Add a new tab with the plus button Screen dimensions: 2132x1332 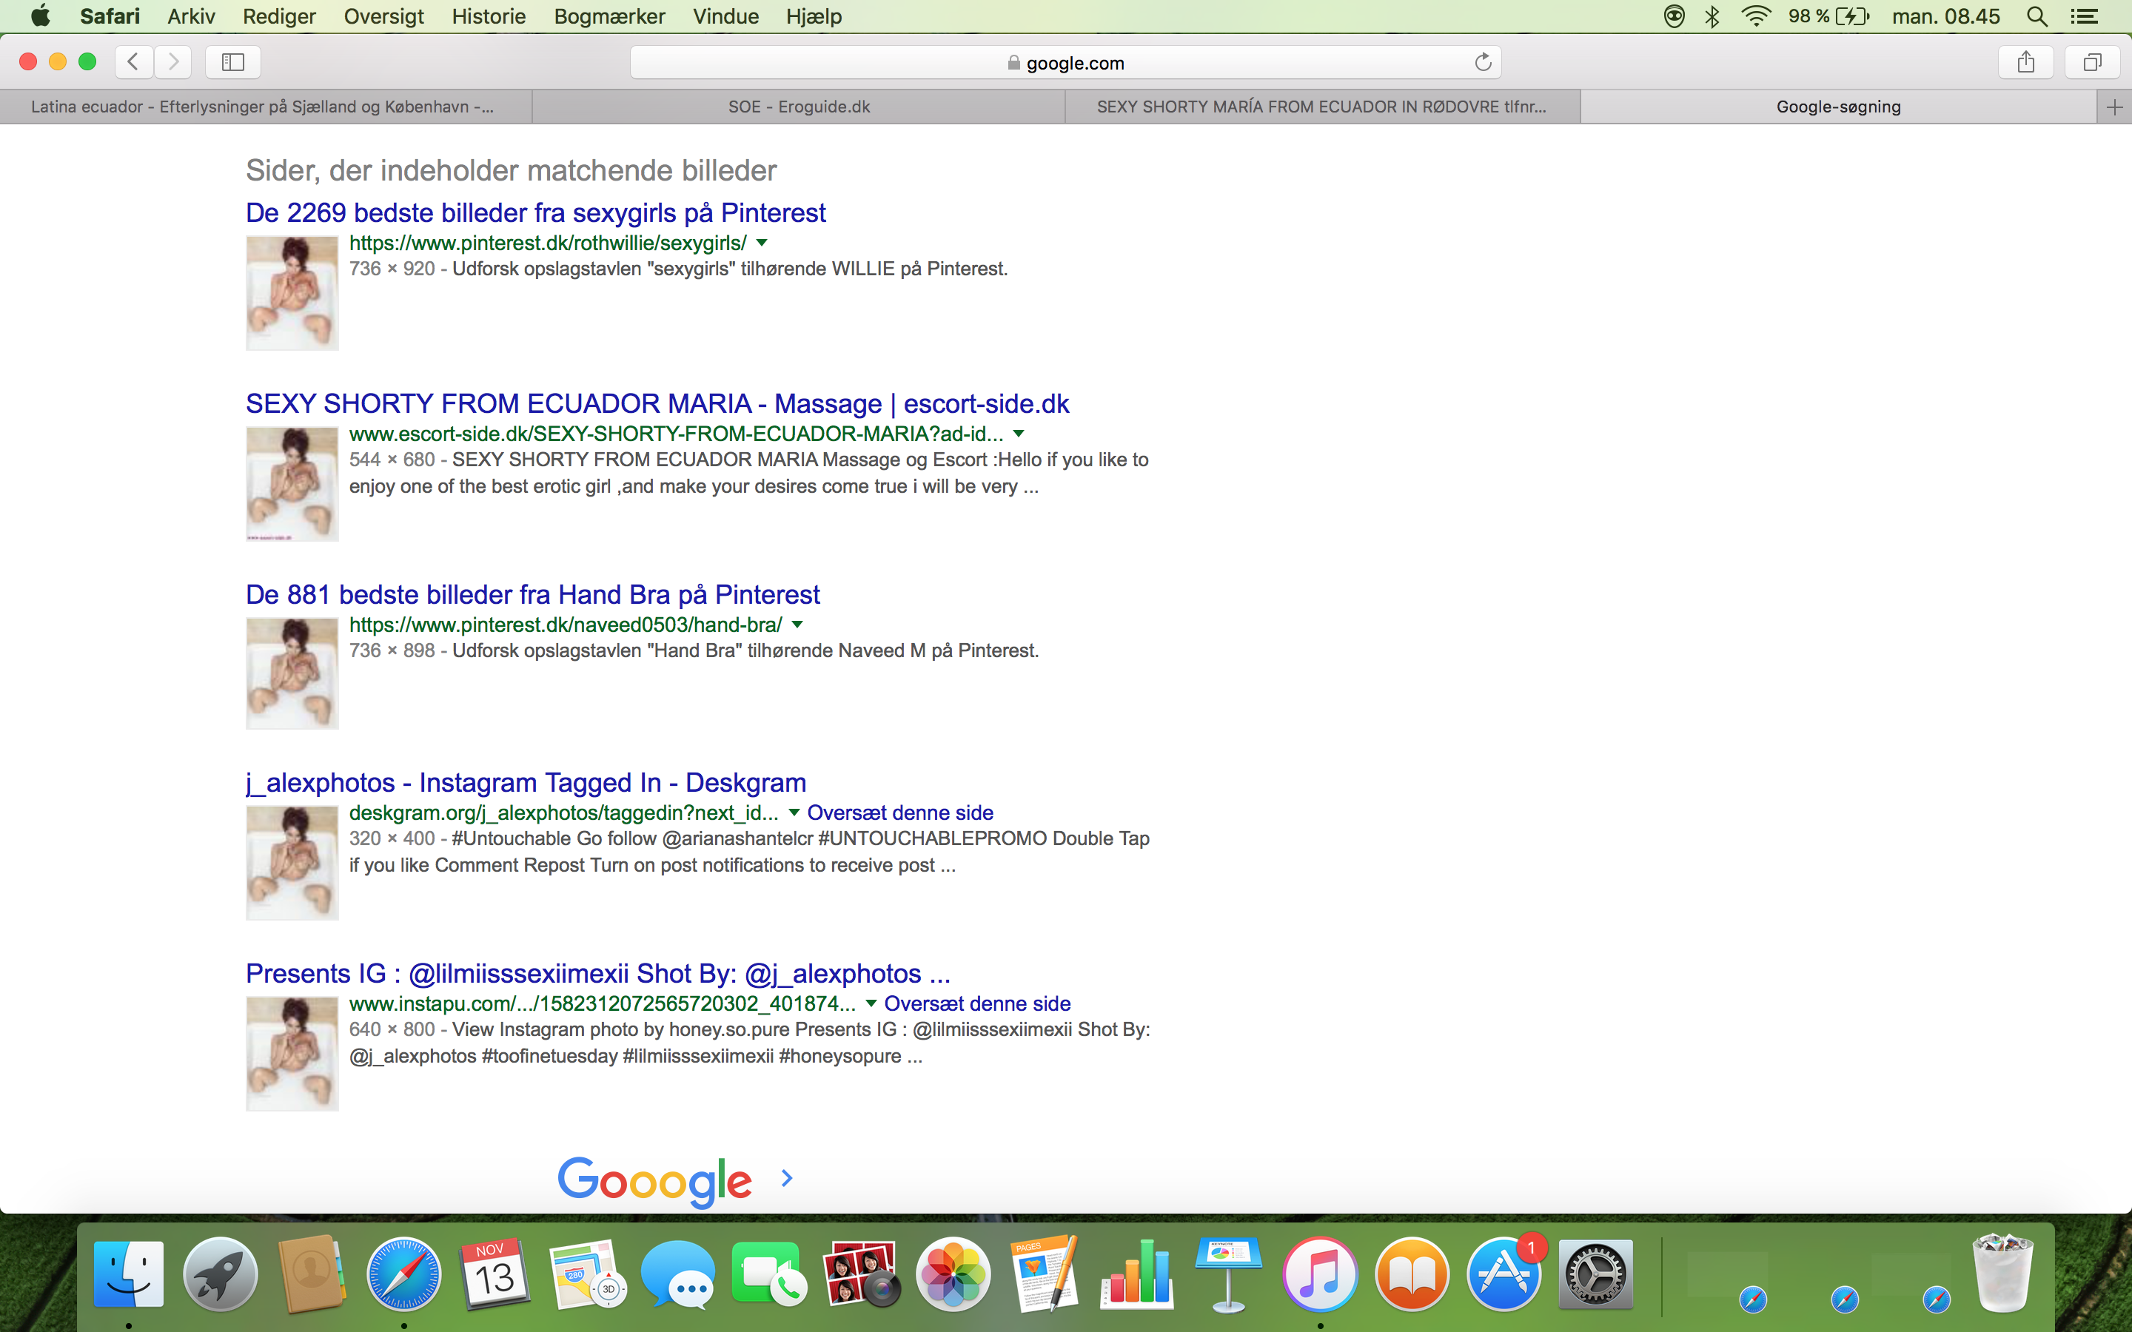point(2114,107)
